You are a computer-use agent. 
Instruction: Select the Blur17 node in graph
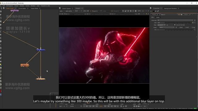click(x=25, y=65)
